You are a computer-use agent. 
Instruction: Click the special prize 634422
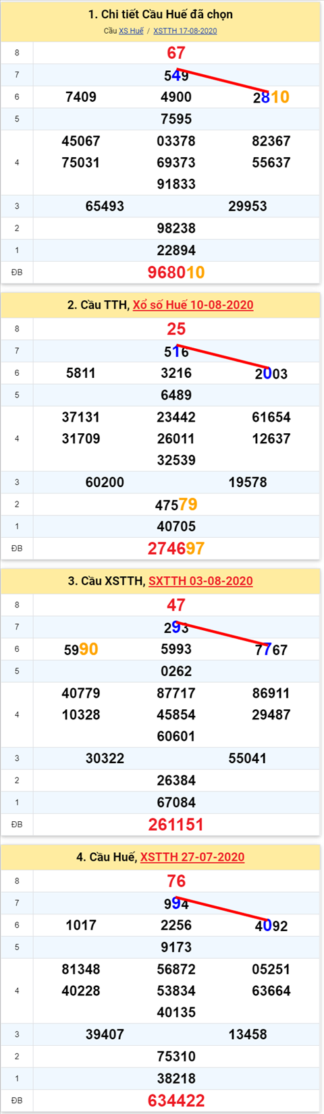(x=176, y=1101)
